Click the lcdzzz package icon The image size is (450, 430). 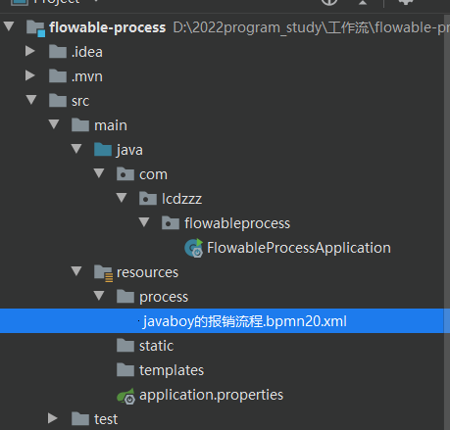pyautogui.click(x=148, y=199)
